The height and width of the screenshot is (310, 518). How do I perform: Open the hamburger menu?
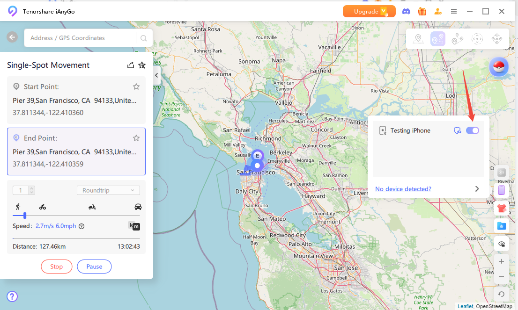tap(453, 11)
